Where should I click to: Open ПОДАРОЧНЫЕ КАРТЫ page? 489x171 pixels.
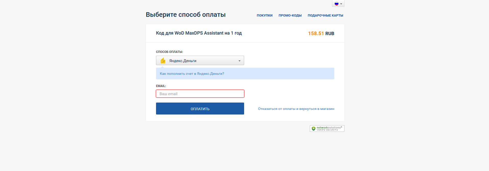(325, 16)
